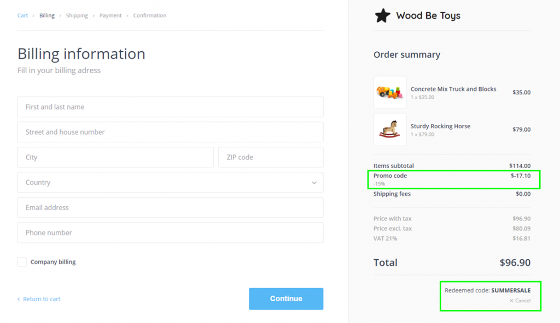
Task: Focus the First and last name field
Action: pos(171,107)
